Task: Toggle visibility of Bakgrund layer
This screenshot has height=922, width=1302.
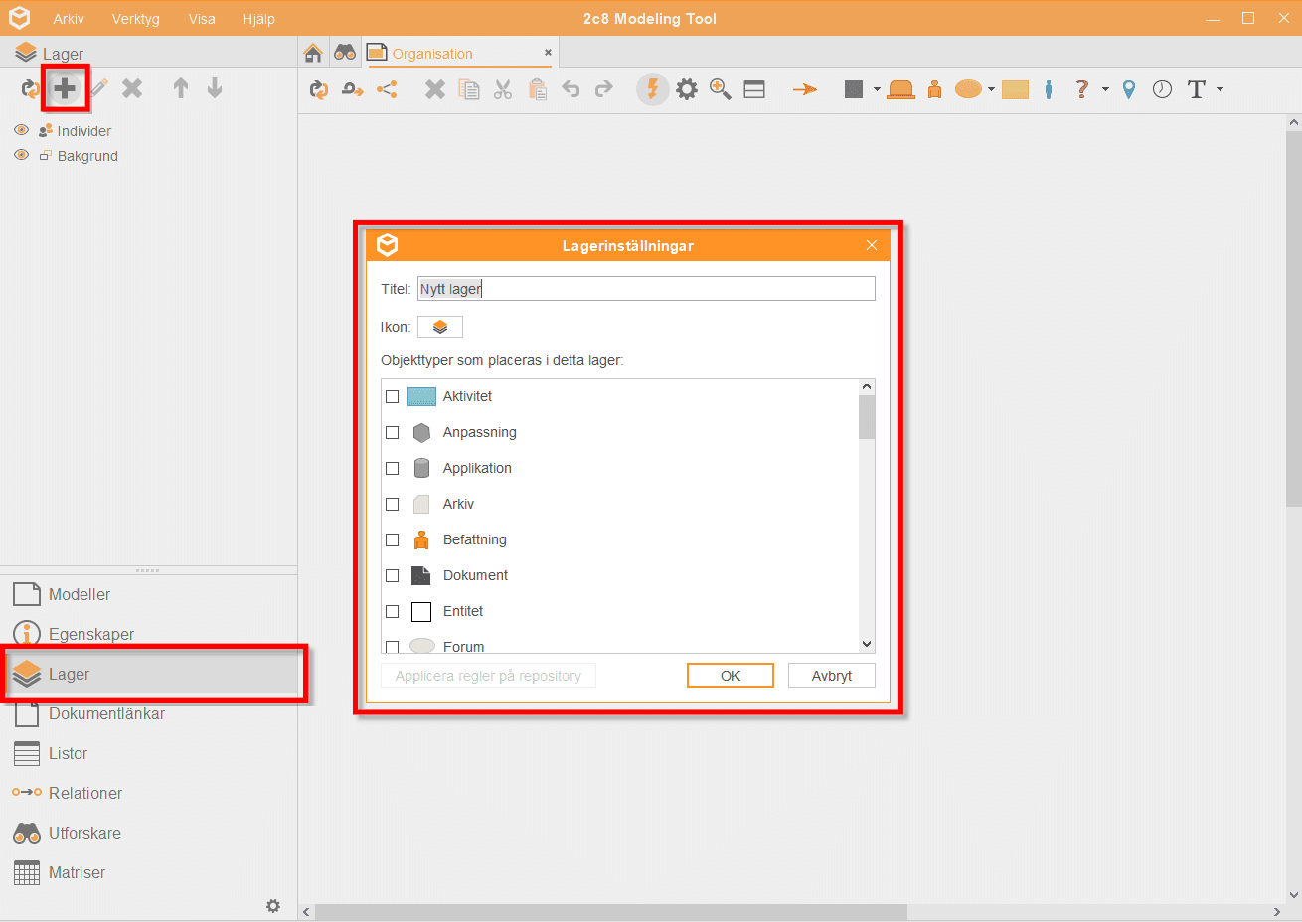Action: tap(21, 155)
